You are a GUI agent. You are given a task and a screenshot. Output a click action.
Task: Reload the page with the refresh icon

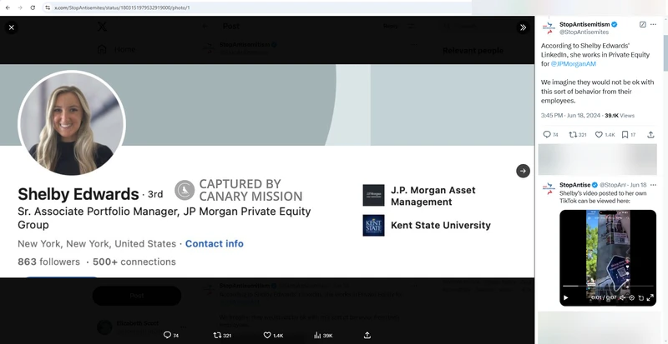(x=33, y=7)
